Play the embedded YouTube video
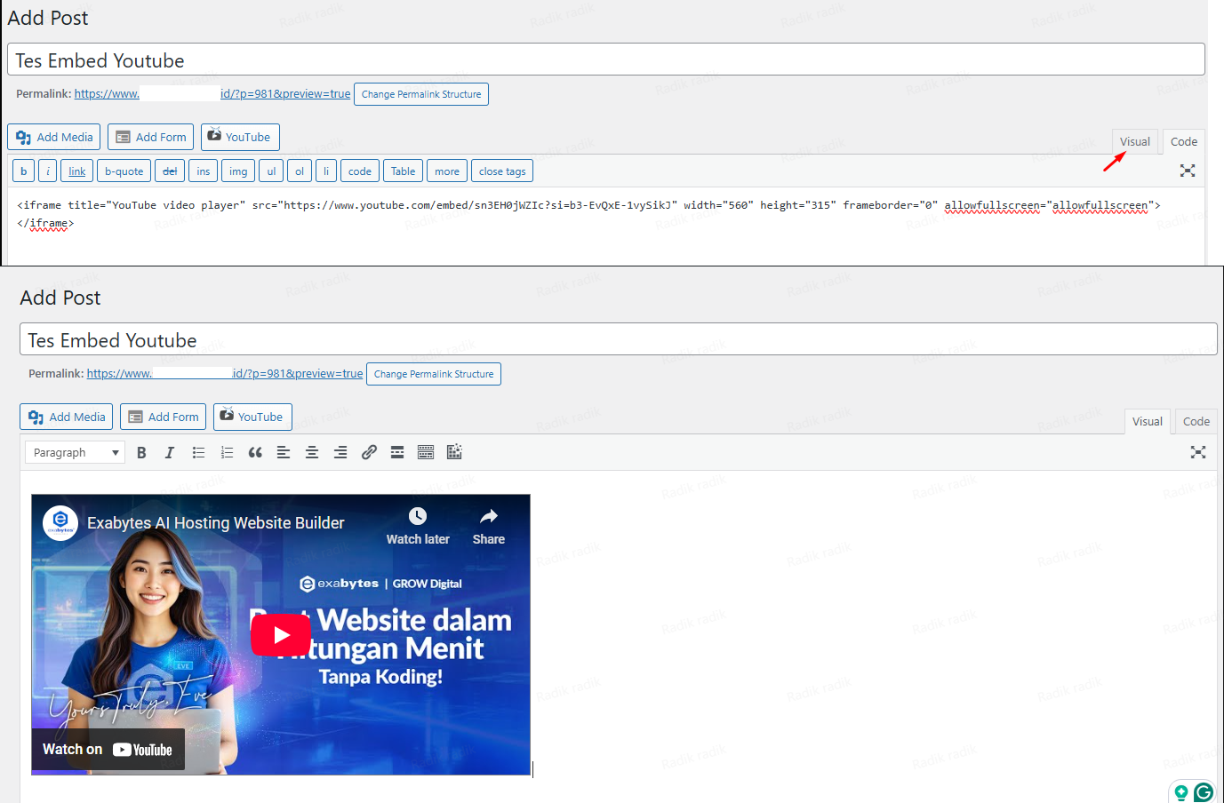The image size is (1224, 803). click(281, 634)
